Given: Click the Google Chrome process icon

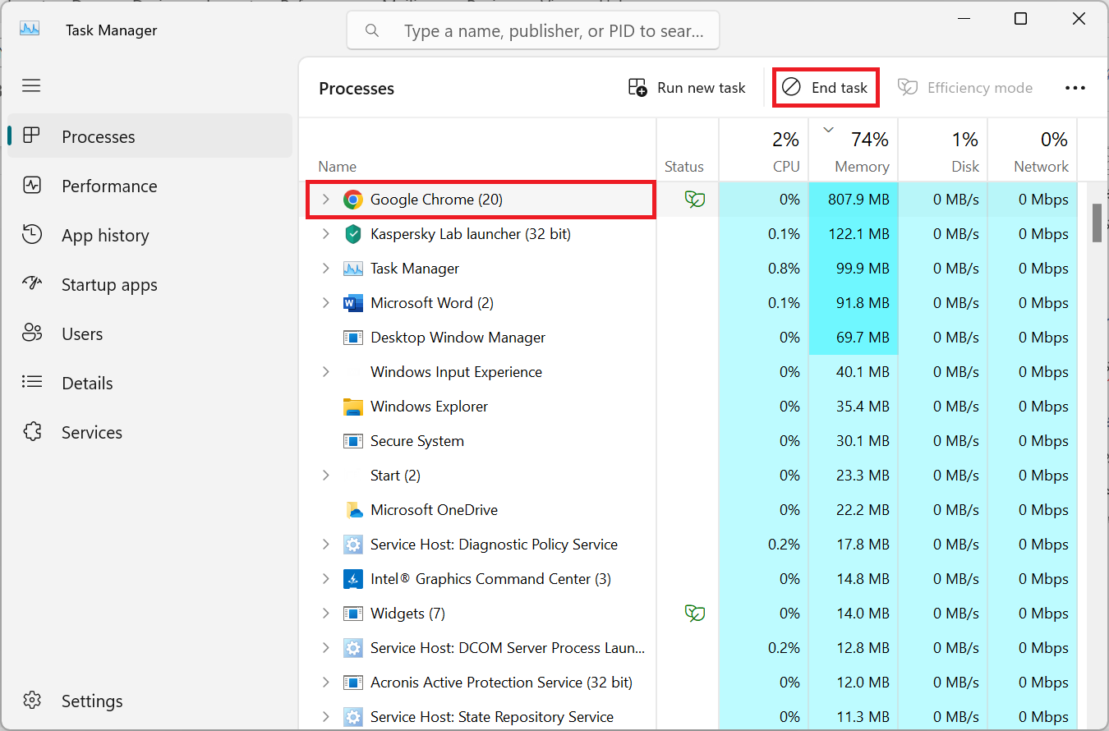Looking at the screenshot, I should point(353,200).
